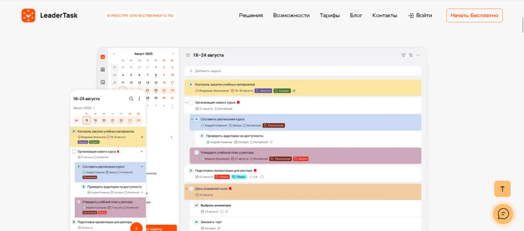This screenshot has height=231, width=524.
Task: Check mobile Организация нового курса checkbox
Action: click(x=74, y=152)
